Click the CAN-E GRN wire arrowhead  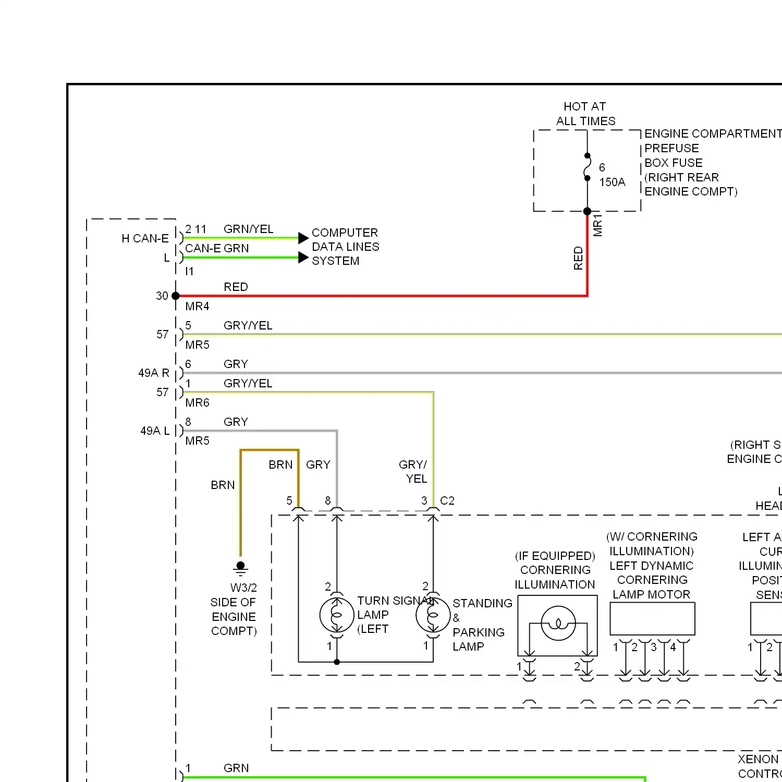(x=303, y=258)
